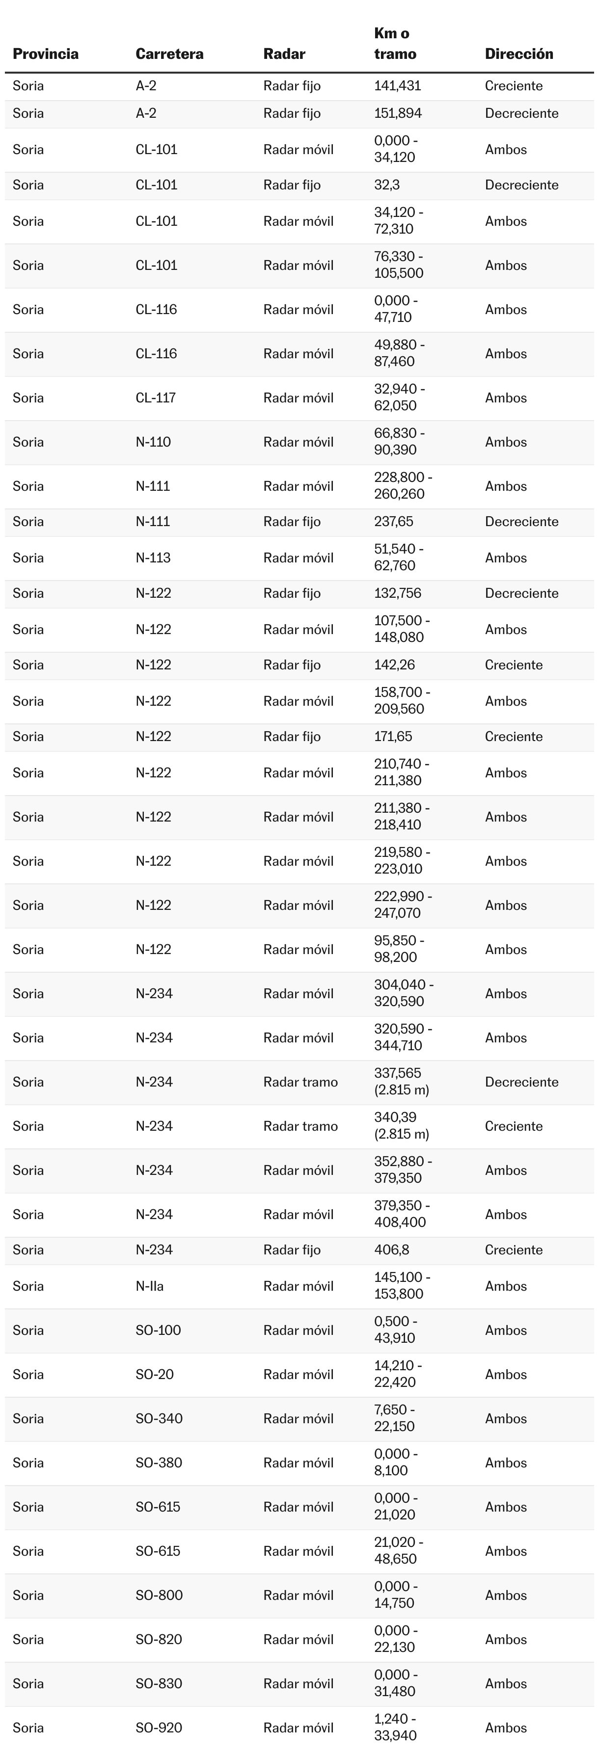Image resolution: width=599 pixels, height=1755 pixels.
Task: Select the N-110 road cell
Action: point(153,442)
